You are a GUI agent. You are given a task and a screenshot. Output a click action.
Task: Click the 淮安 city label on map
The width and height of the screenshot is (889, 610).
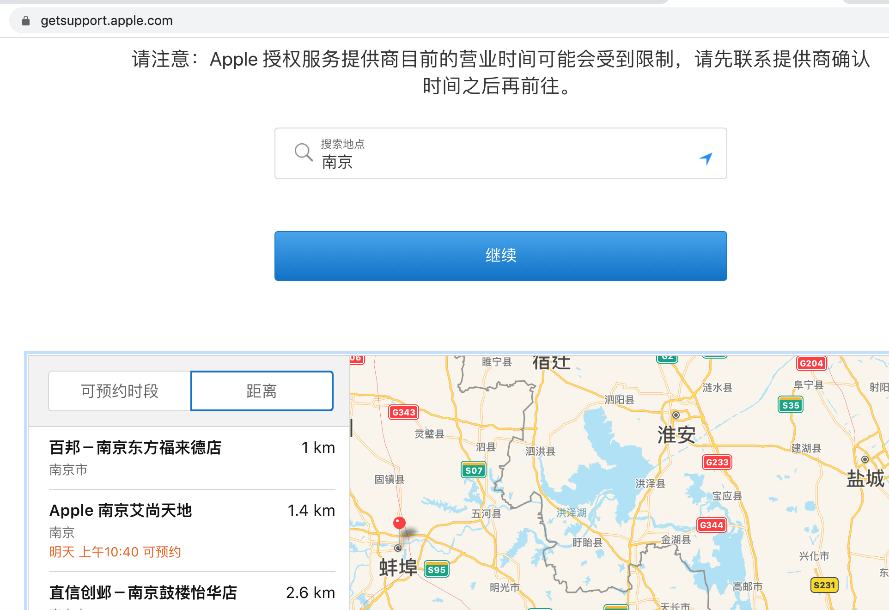click(676, 435)
